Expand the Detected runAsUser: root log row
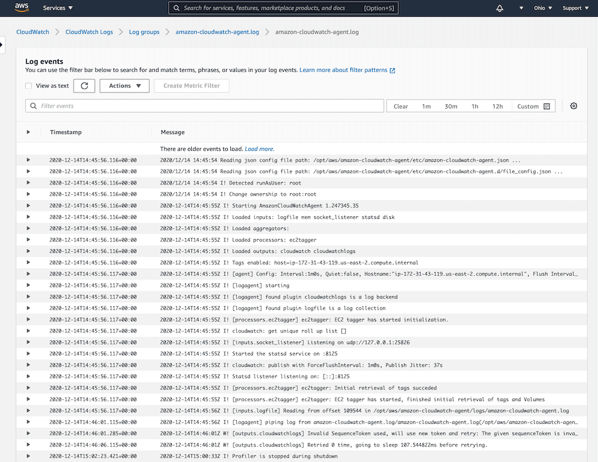 28,183
